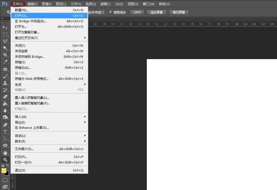The width and height of the screenshot is (277, 190).
Task: Select the Zoom tool in toolbox
Action: 5,160
